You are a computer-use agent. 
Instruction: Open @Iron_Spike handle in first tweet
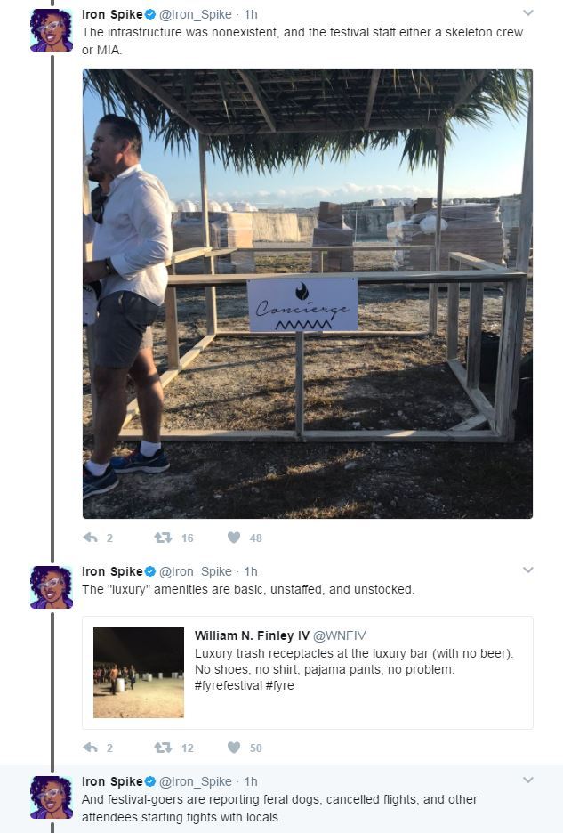click(196, 15)
